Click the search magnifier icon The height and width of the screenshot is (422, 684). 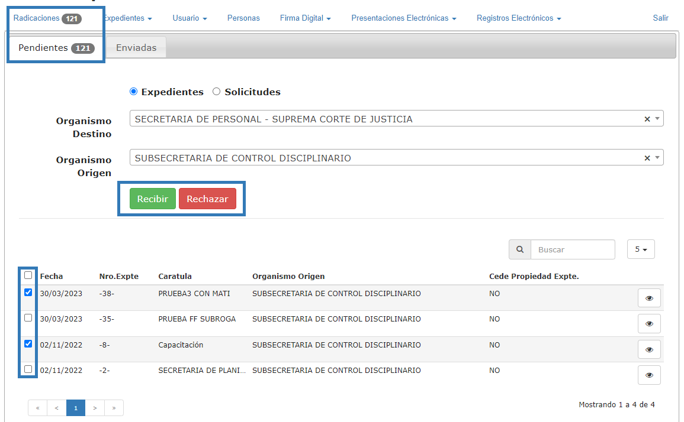(x=520, y=249)
